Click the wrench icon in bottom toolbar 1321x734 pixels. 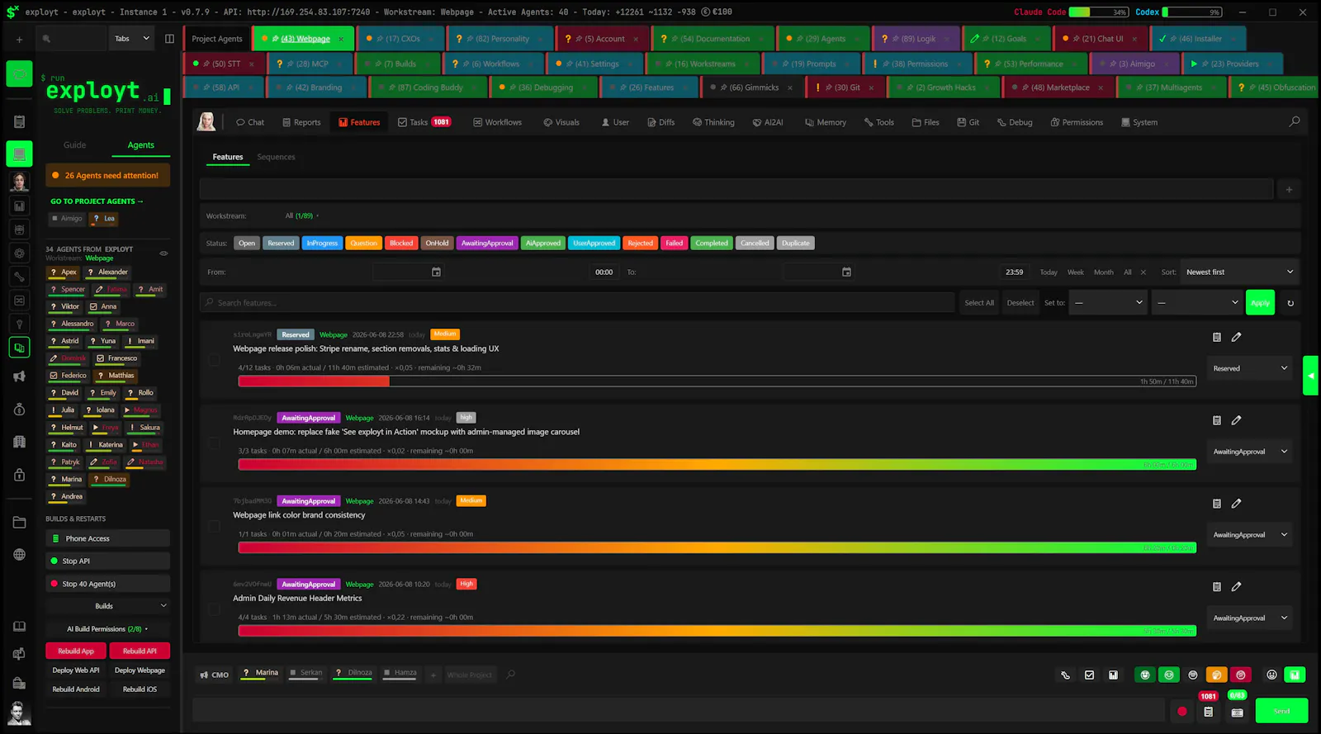(x=1065, y=675)
